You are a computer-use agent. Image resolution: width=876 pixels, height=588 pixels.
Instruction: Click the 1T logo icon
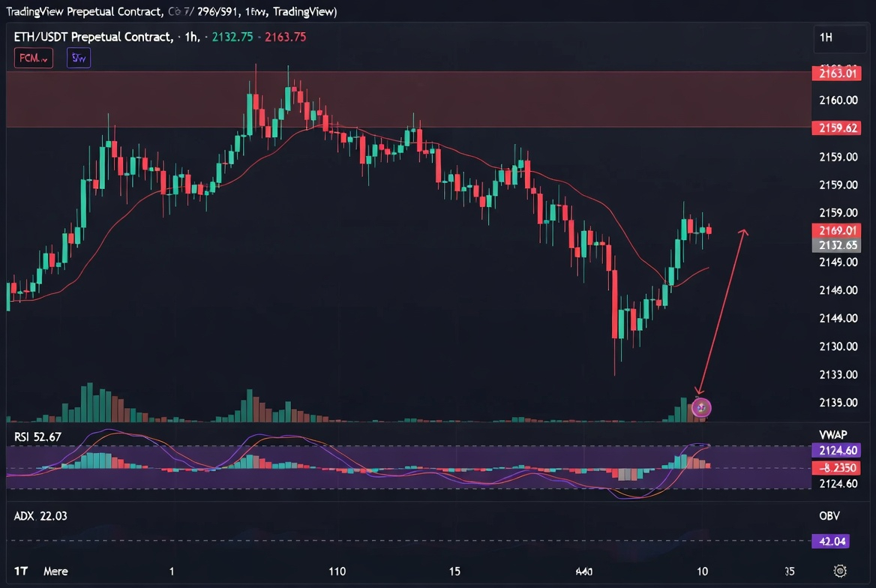[21, 571]
